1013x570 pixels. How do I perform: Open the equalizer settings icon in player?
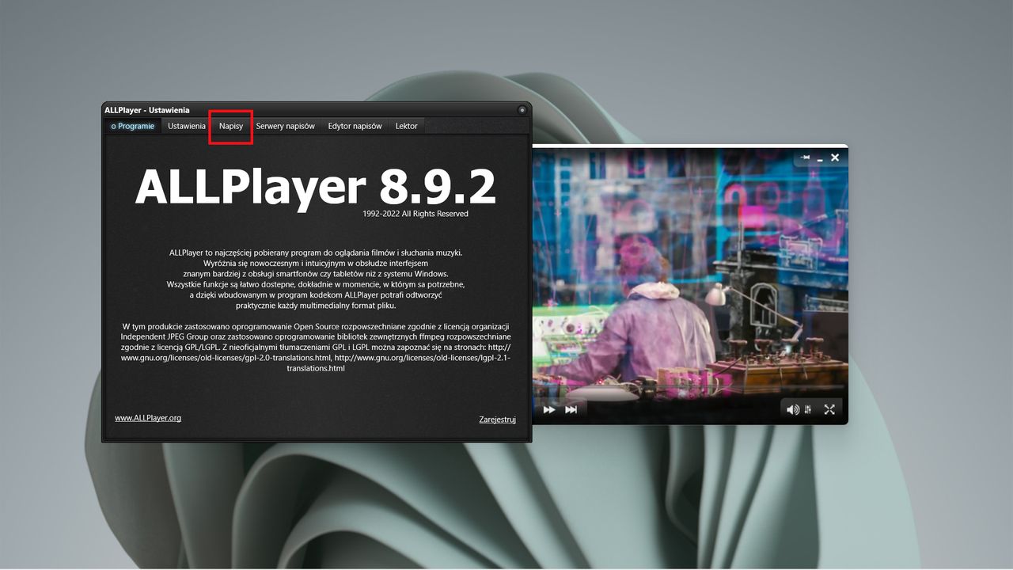point(808,409)
